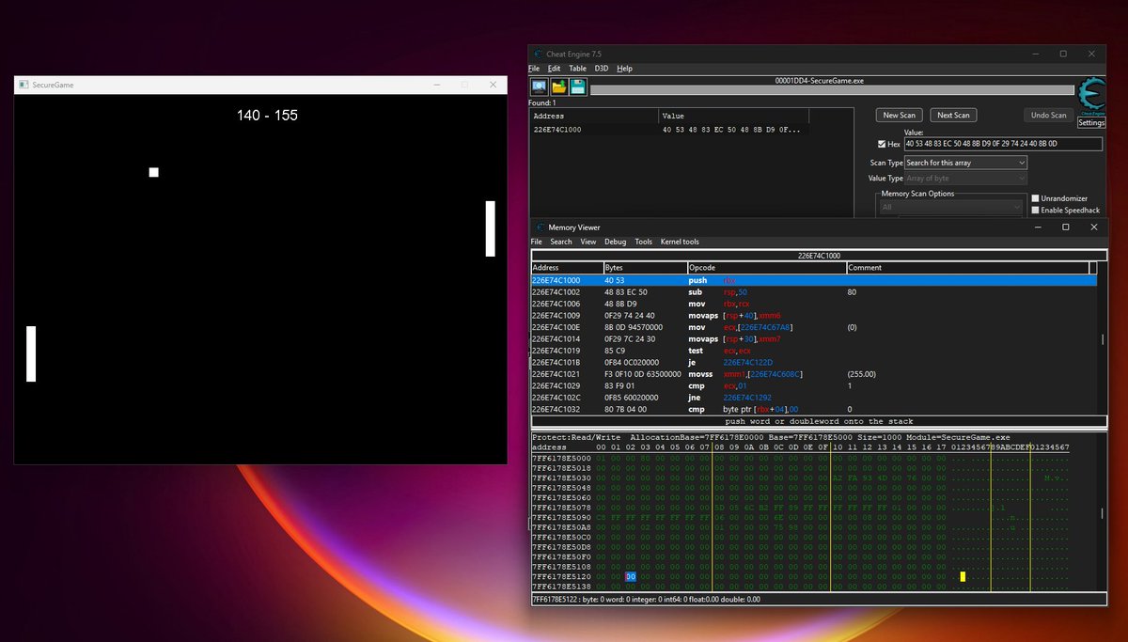The image size is (1128, 642).
Task: Open the Memory Scan Options 'All' dropdown
Action: coord(951,206)
